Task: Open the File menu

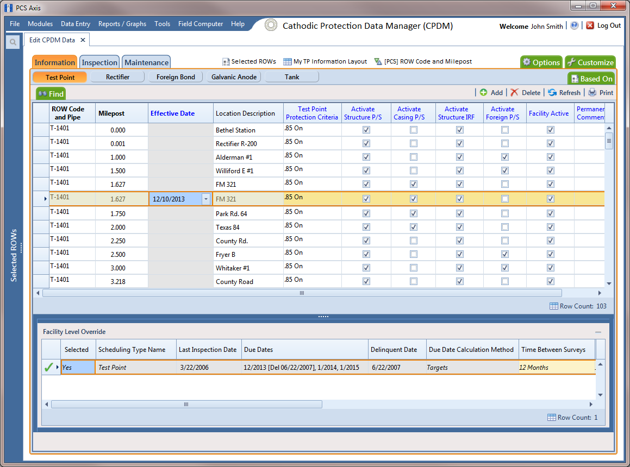Action: [15, 24]
